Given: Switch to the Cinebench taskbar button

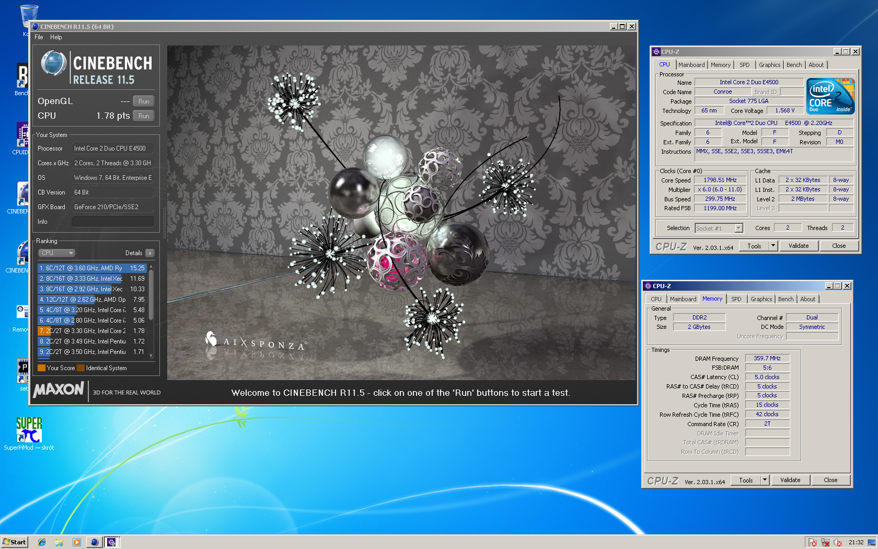Looking at the screenshot, I should (94, 542).
